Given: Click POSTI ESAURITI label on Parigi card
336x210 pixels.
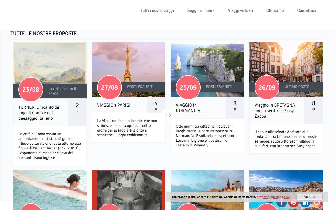Looking at the screenshot, I should (x=140, y=87).
